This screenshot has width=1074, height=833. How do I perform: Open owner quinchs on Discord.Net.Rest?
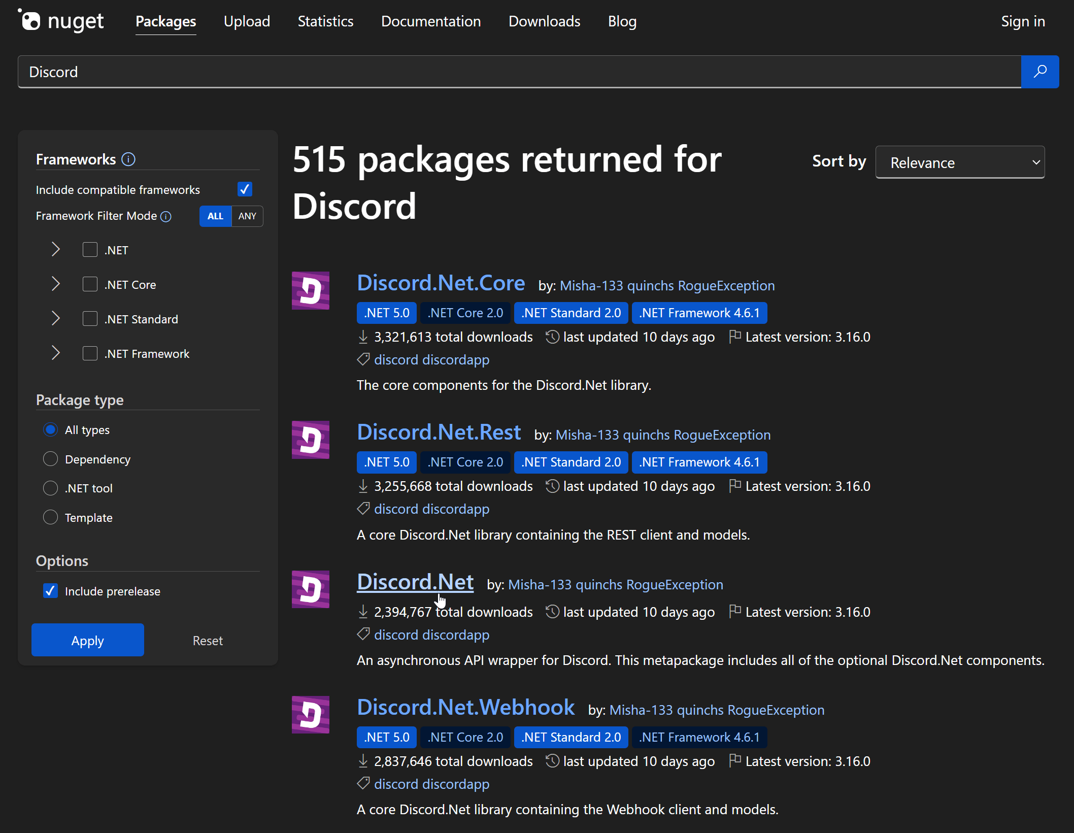click(646, 435)
